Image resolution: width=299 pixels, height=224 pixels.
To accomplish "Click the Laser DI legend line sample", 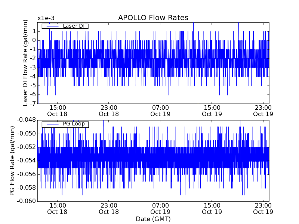I will (53, 26).
